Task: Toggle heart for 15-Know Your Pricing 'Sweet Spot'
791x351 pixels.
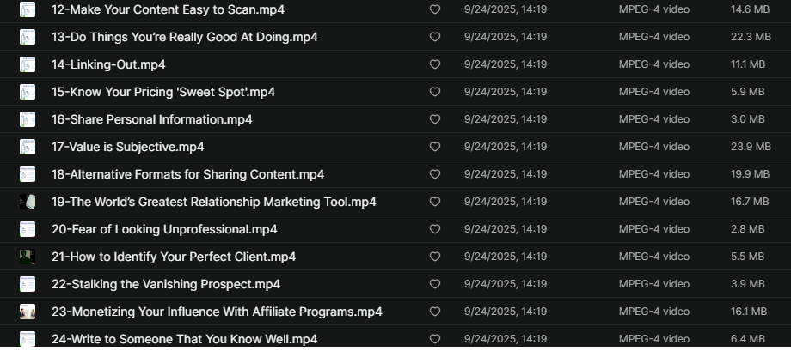Action: click(x=435, y=93)
